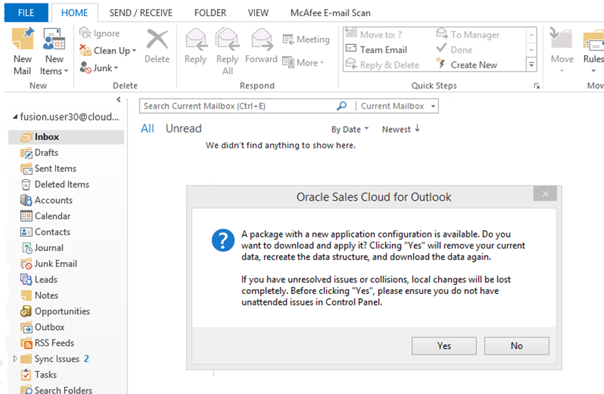The width and height of the screenshot is (604, 394).
Task: Open the Quick Steps dialog launcher
Action: (x=536, y=86)
